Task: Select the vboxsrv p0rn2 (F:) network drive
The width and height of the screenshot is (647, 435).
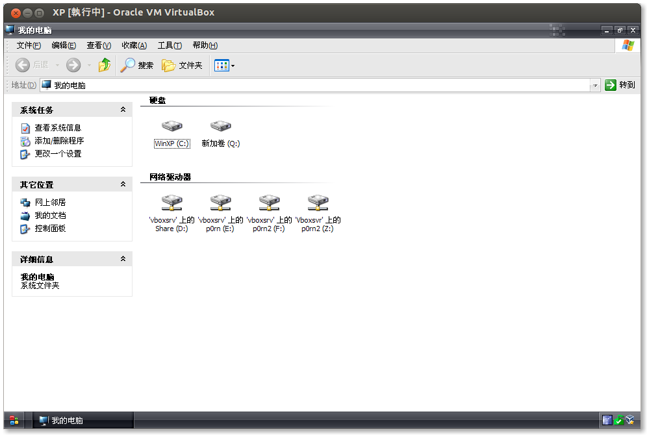Action: [269, 203]
